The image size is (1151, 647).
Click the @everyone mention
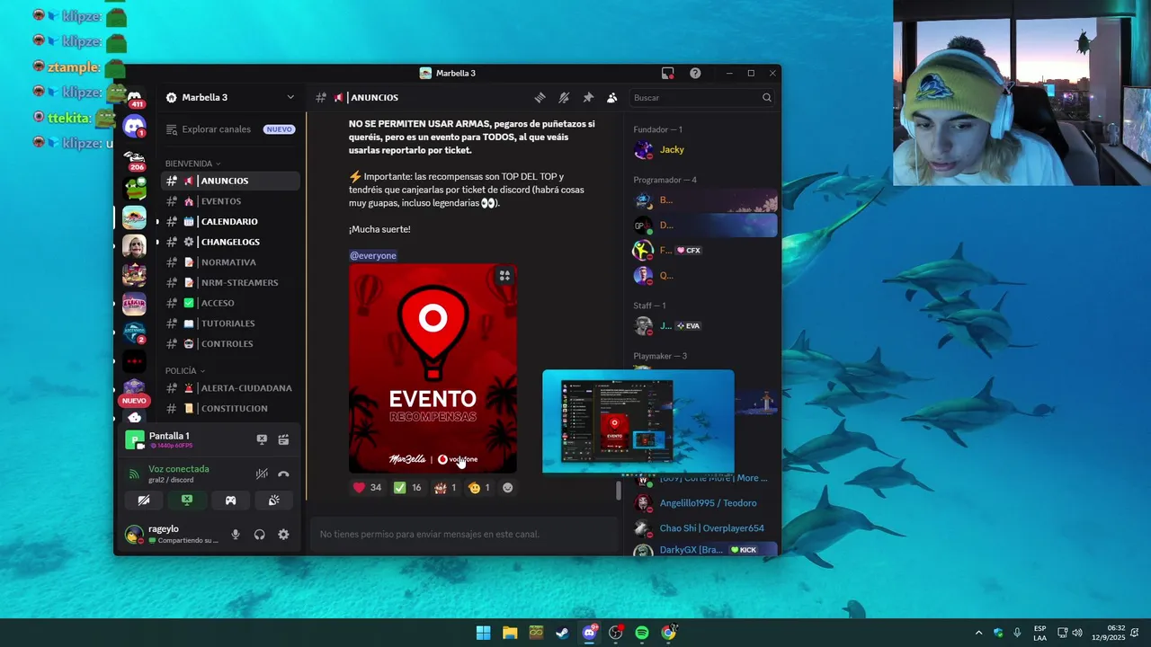[x=373, y=256]
